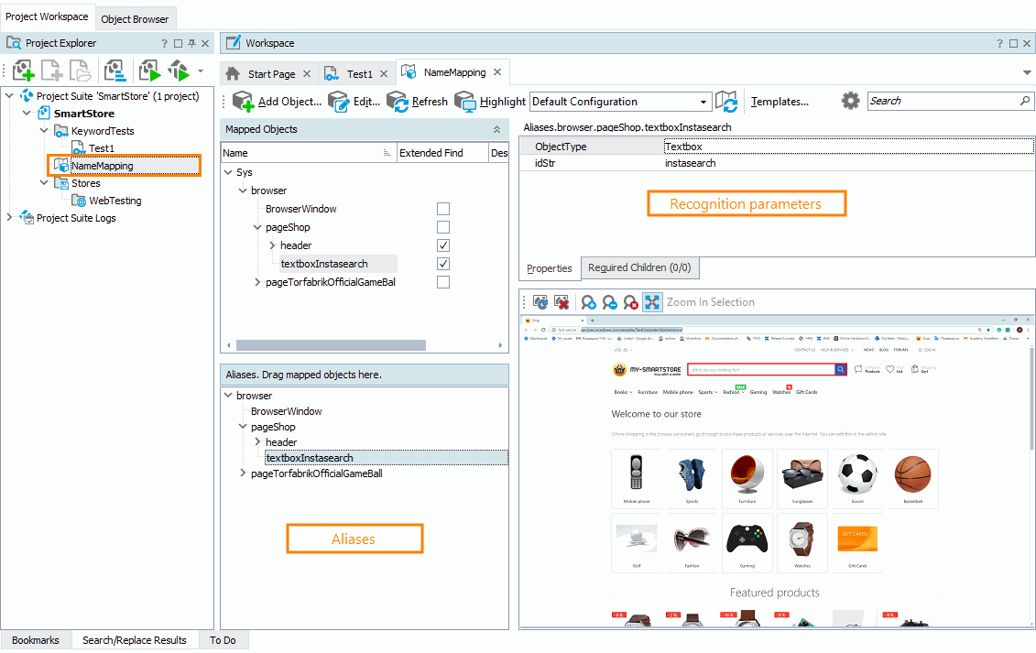This screenshot has height=653, width=1036.
Task: Uncheck Extended Find for header
Action: [443, 245]
